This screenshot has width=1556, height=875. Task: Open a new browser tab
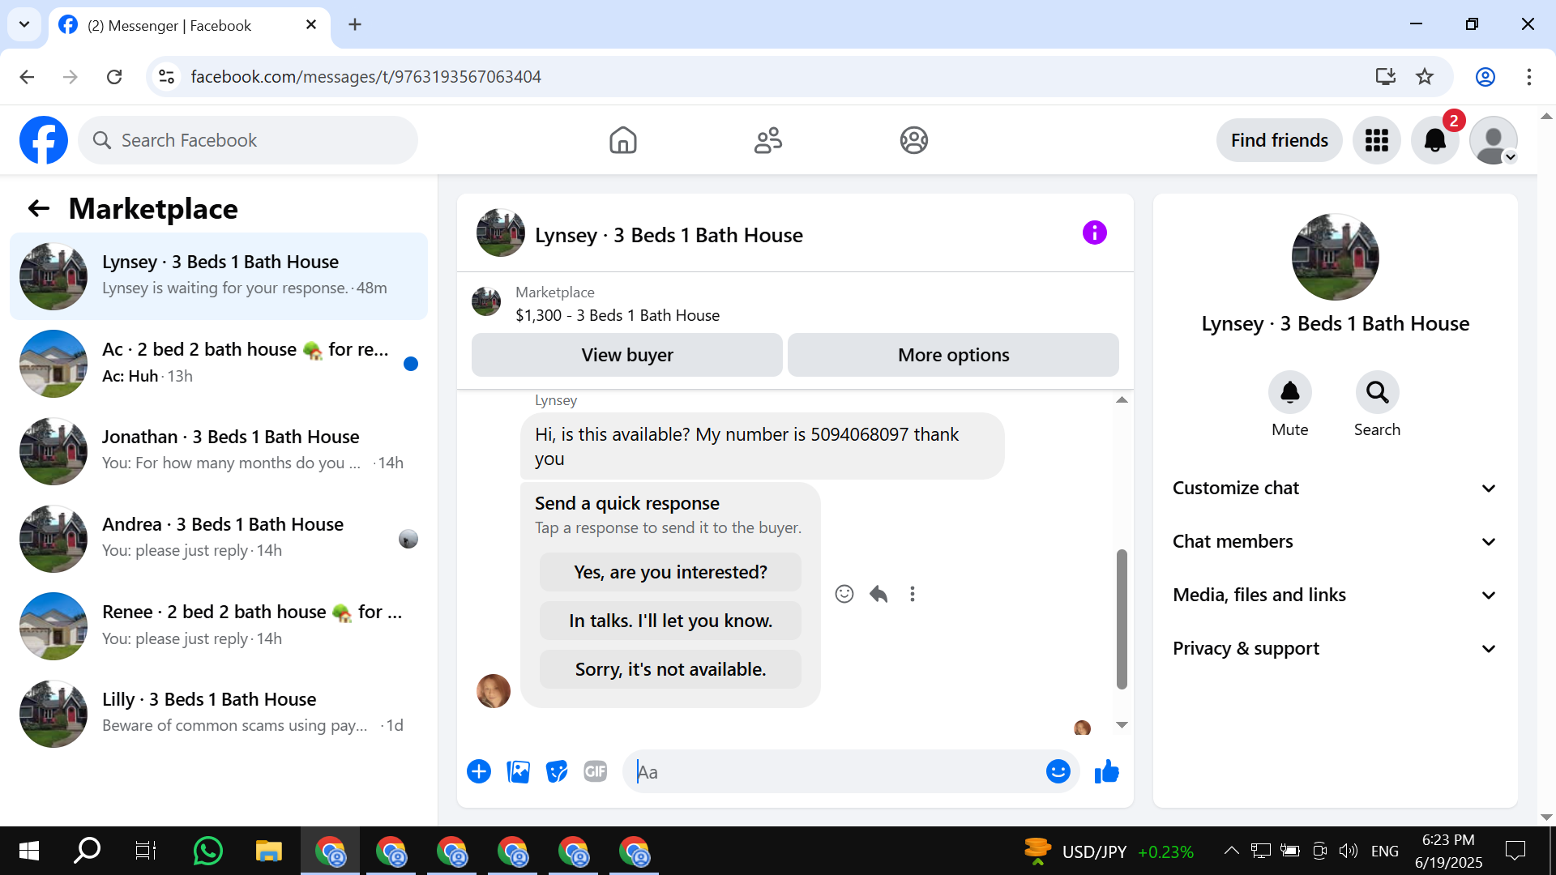click(354, 25)
